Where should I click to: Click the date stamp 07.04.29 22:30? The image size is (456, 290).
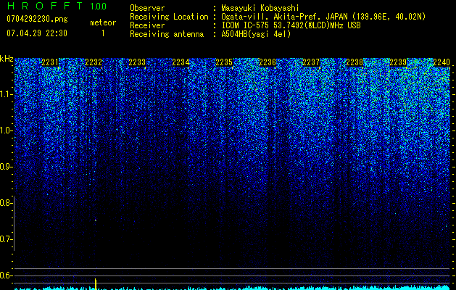37,33
